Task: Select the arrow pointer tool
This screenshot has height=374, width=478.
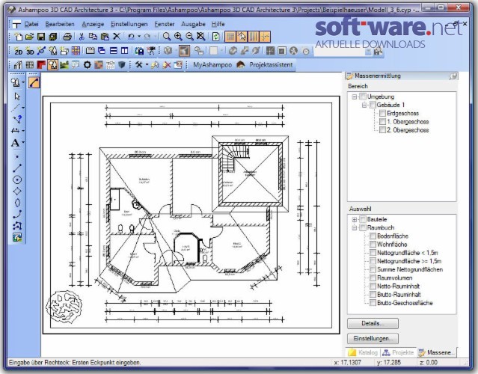Action: [x=17, y=96]
